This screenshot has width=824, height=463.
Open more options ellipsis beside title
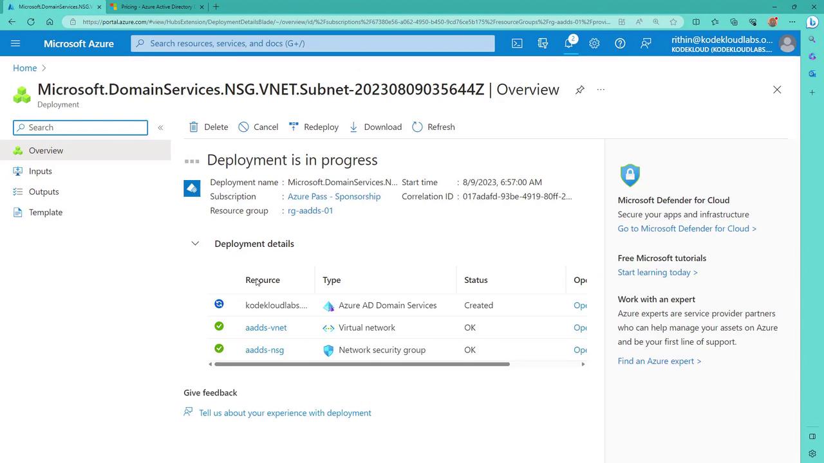point(601,90)
